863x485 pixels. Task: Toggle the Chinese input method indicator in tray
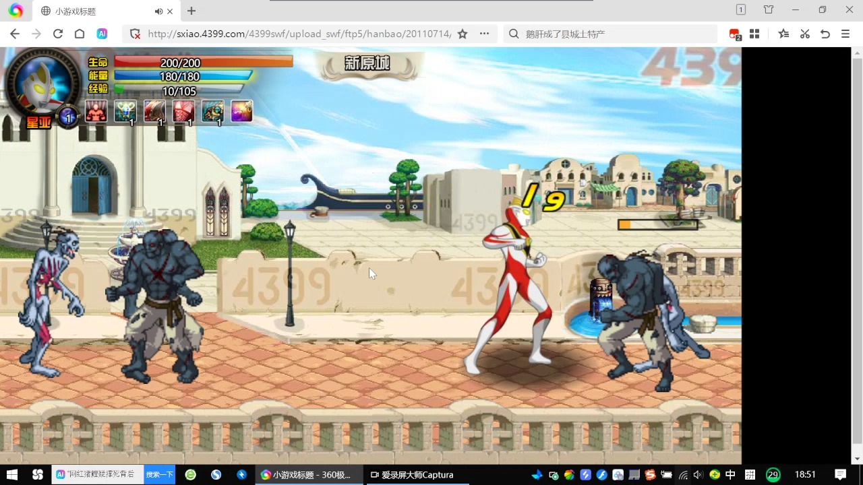(x=730, y=475)
